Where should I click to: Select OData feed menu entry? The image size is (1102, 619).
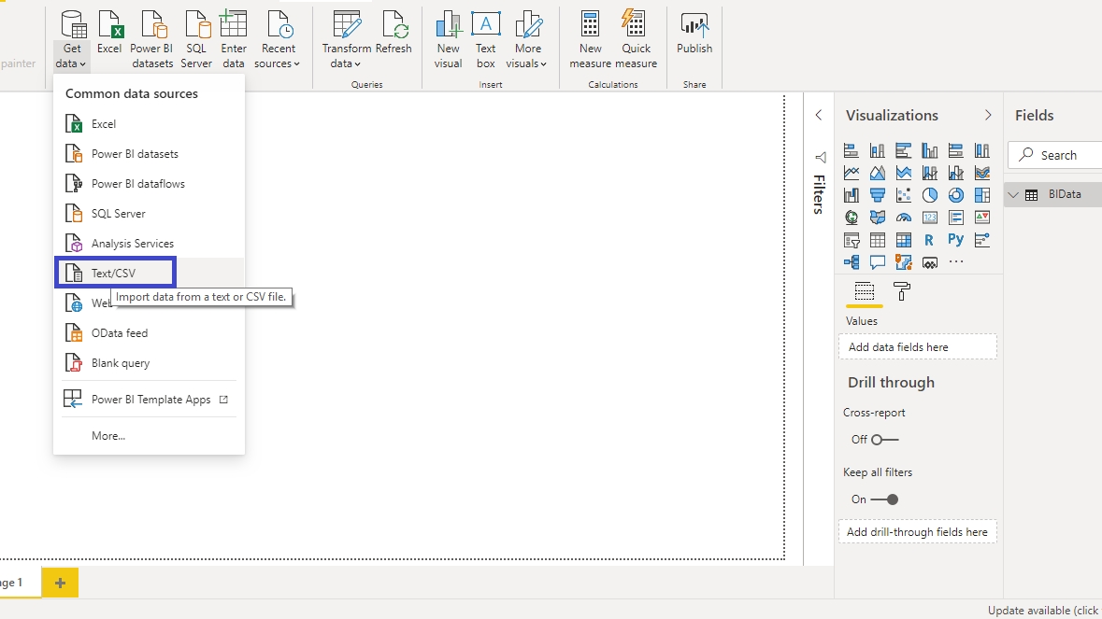click(119, 333)
